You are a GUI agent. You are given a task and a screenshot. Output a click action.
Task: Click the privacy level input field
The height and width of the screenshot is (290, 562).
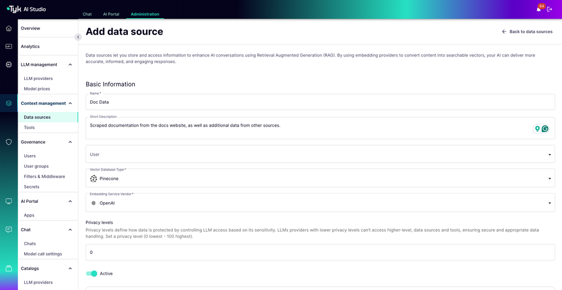click(x=320, y=252)
